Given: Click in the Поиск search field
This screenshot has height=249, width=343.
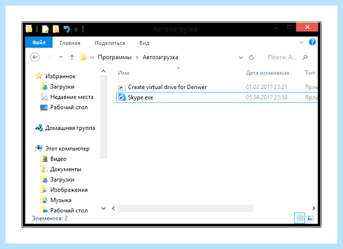Looking at the screenshot, I should pyautogui.click(x=282, y=58).
